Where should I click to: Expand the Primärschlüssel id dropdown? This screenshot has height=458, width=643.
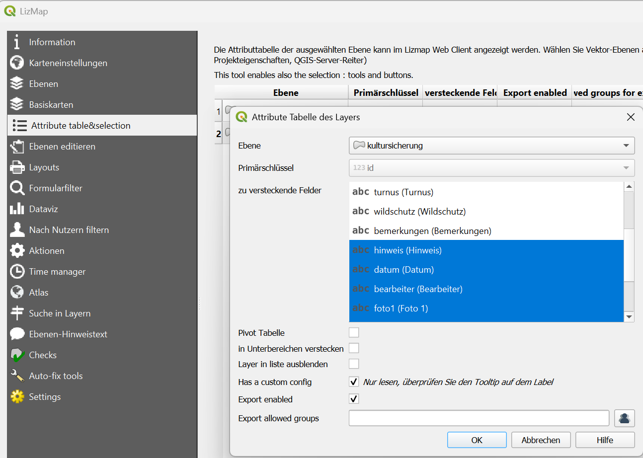click(491, 168)
